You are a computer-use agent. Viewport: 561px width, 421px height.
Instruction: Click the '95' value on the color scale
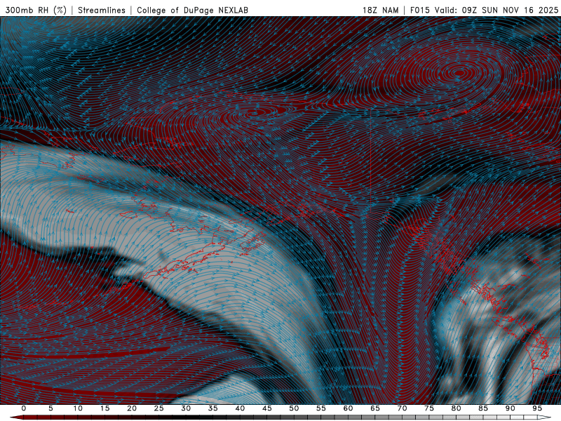point(537,408)
